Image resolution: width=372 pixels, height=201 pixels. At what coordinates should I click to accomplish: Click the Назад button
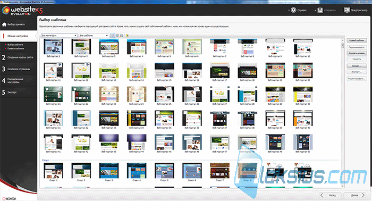(x=330, y=195)
